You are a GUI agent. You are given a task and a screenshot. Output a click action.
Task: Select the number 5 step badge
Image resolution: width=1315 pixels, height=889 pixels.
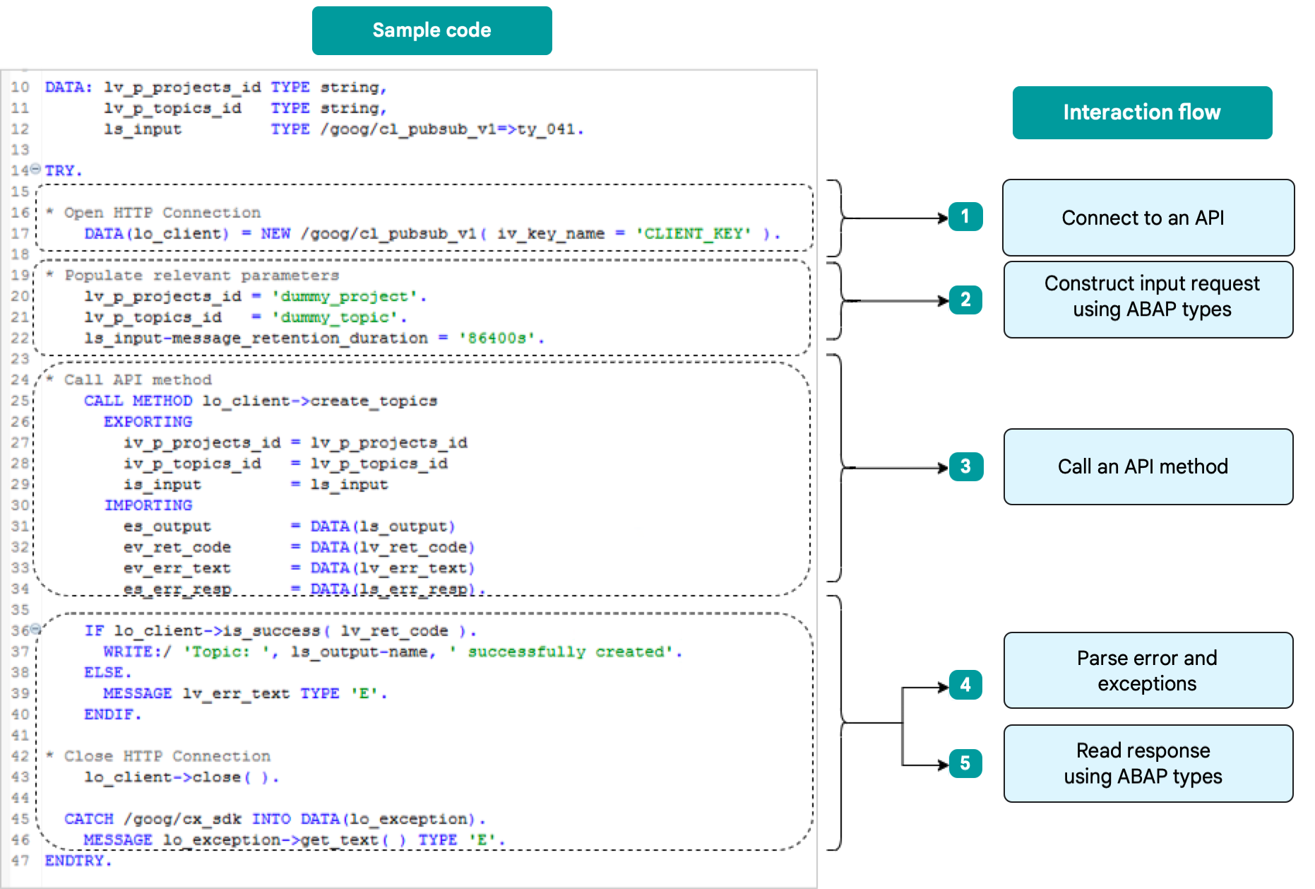tap(965, 763)
